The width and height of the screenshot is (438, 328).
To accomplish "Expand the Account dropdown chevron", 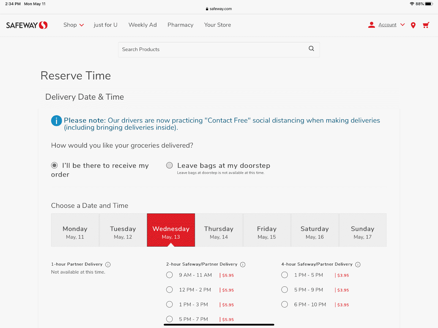I will click(402, 25).
